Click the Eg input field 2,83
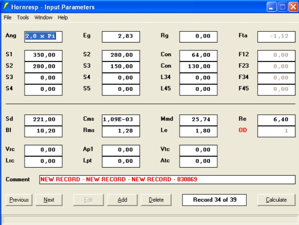The height and width of the screenshot is (225, 299). pyautogui.click(x=121, y=36)
